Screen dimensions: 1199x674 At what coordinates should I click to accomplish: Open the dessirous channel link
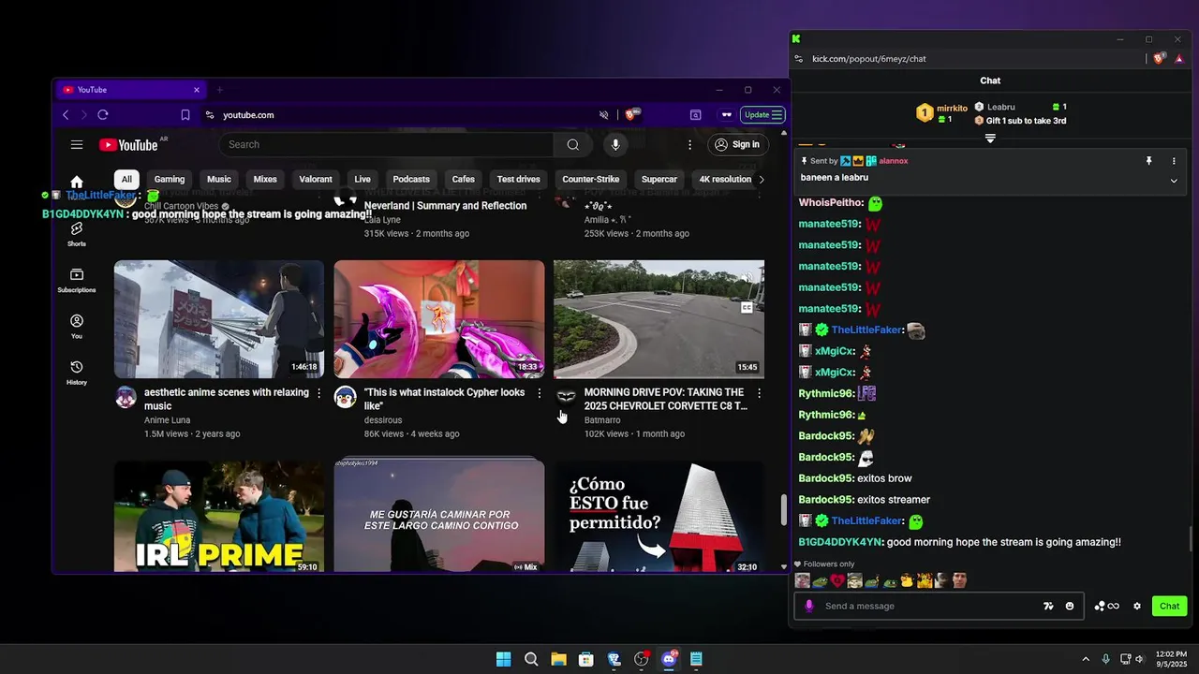click(383, 420)
